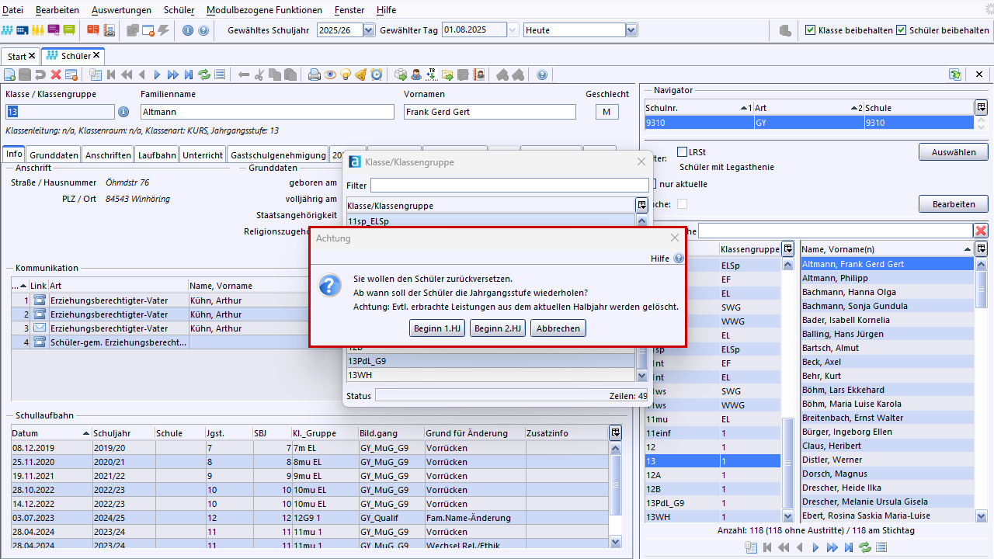Click the alarm clock icon in toolbar

[377, 75]
